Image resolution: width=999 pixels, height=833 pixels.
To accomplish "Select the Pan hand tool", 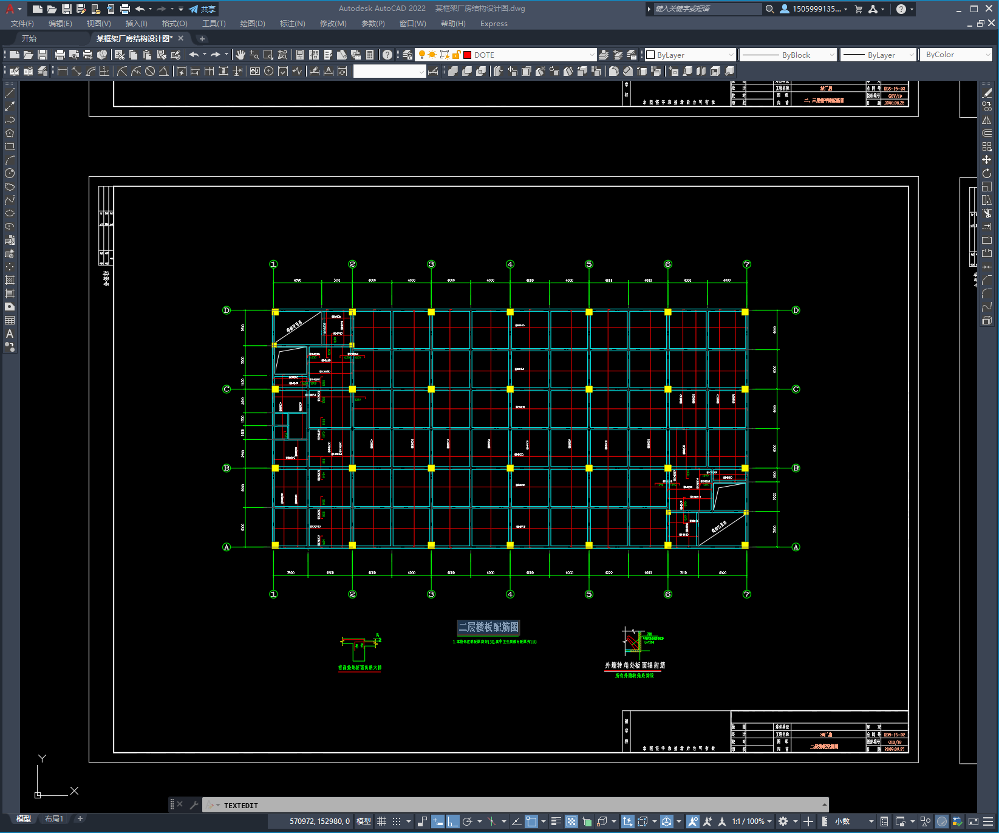I will click(x=240, y=55).
